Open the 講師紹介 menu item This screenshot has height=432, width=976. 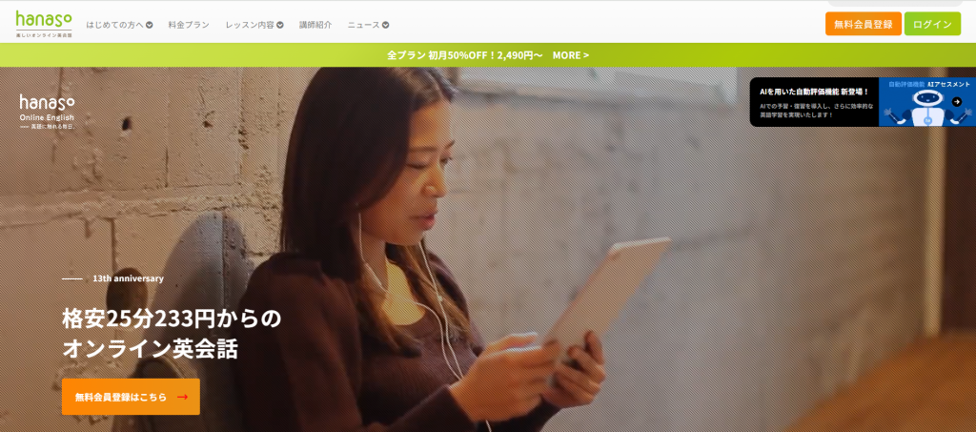315,25
